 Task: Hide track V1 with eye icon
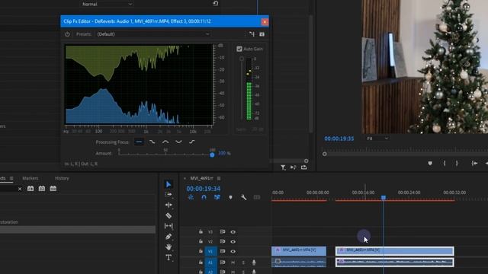[x=233, y=251]
